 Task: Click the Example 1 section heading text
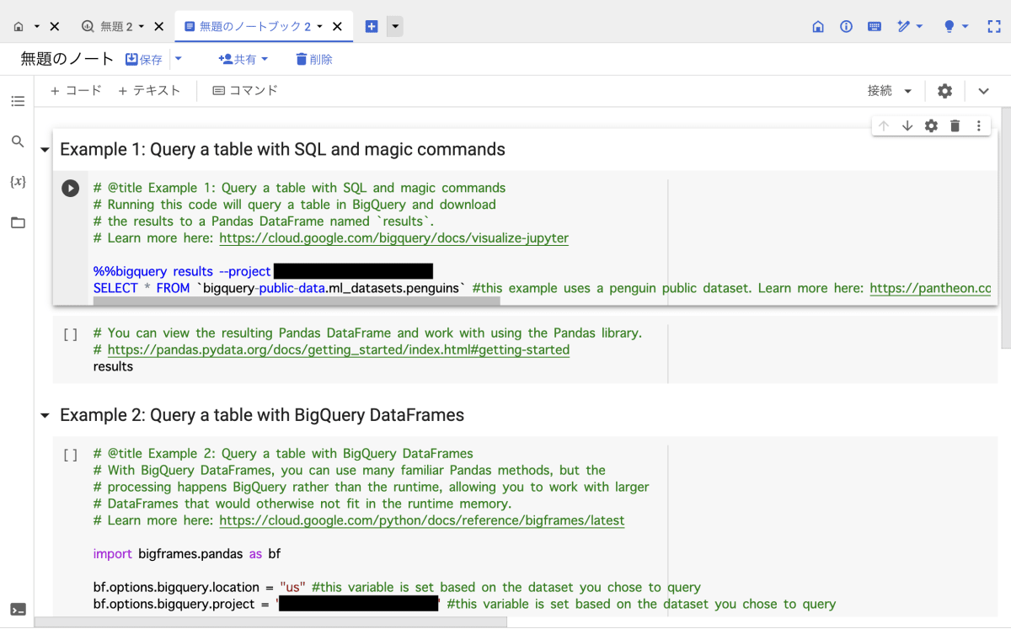coord(282,150)
